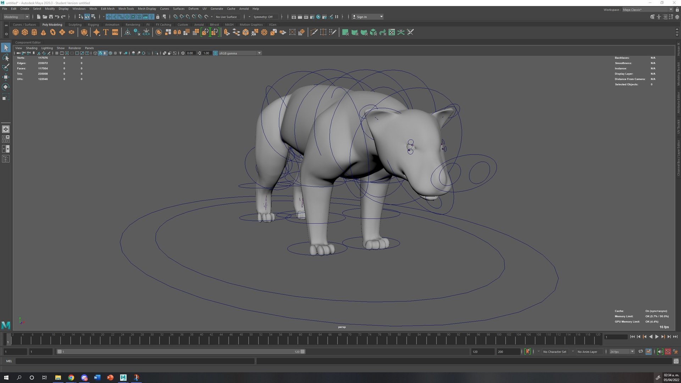Screen dimensions: 681x383
Task: Create a polygon sphere from the shelf
Action: point(16,32)
